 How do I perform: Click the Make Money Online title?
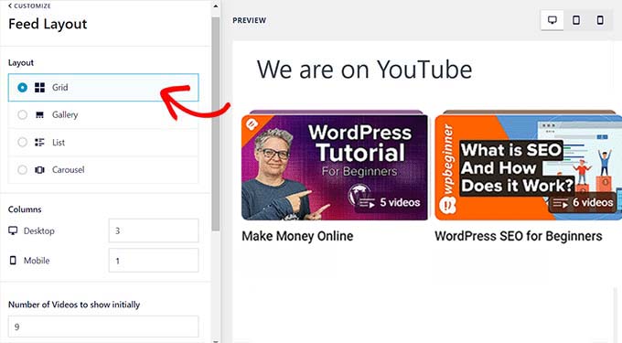pos(297,236)
